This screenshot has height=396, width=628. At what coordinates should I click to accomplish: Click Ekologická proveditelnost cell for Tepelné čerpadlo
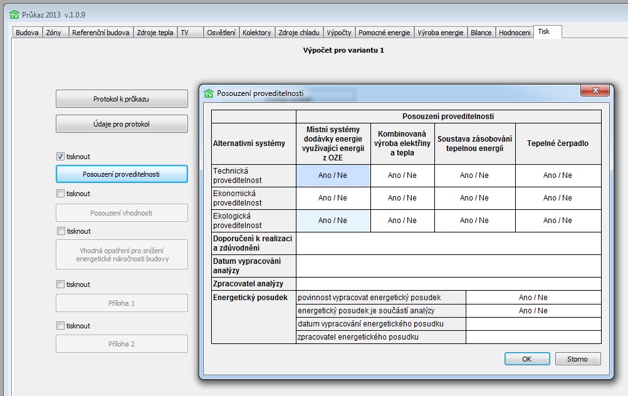tap(558, 221)
